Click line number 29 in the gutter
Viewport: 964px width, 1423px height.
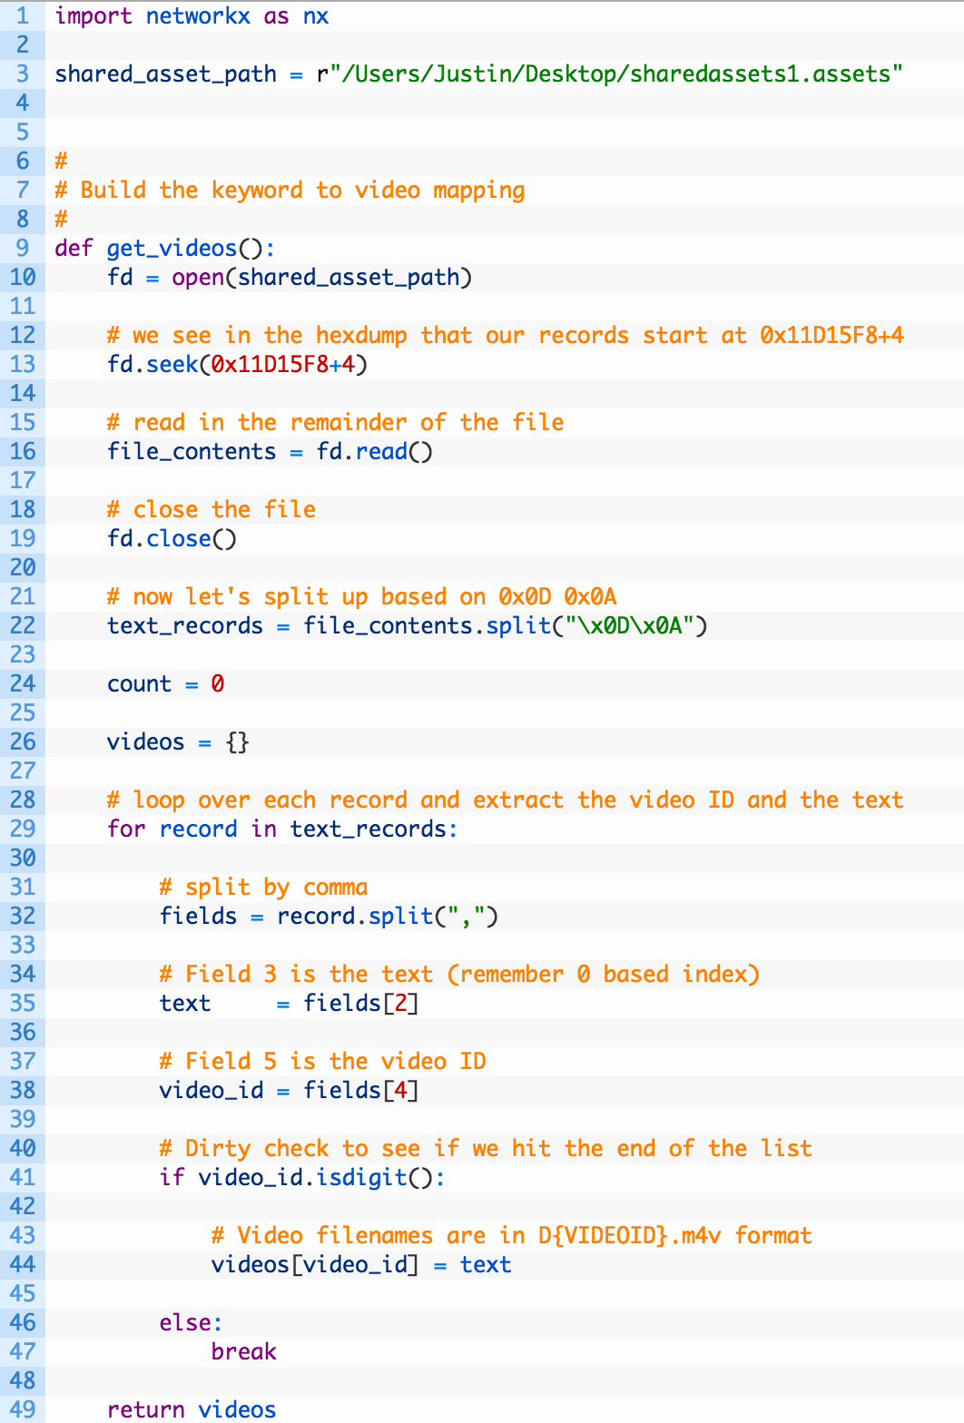[x=22, y=829]
